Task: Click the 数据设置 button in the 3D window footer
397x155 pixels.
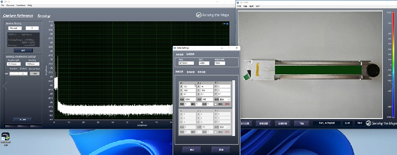Action: coord(264,123)
